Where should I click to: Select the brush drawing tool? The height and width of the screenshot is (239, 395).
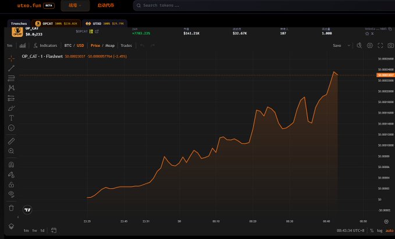coord(11,108)
